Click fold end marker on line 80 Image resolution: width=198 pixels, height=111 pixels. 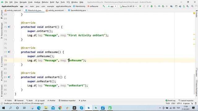tap(14, 64)
